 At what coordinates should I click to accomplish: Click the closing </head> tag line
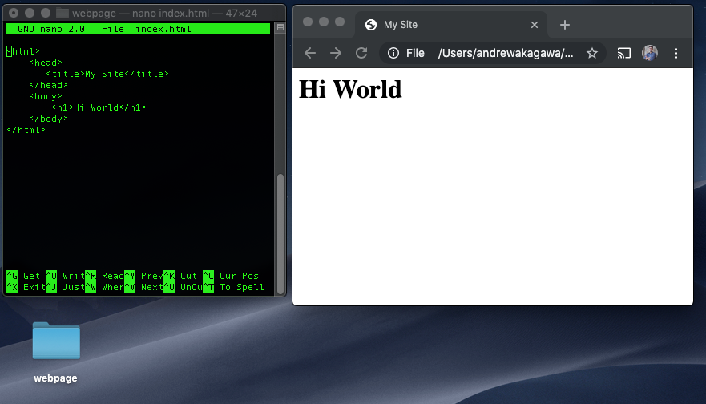pos(48,85)
